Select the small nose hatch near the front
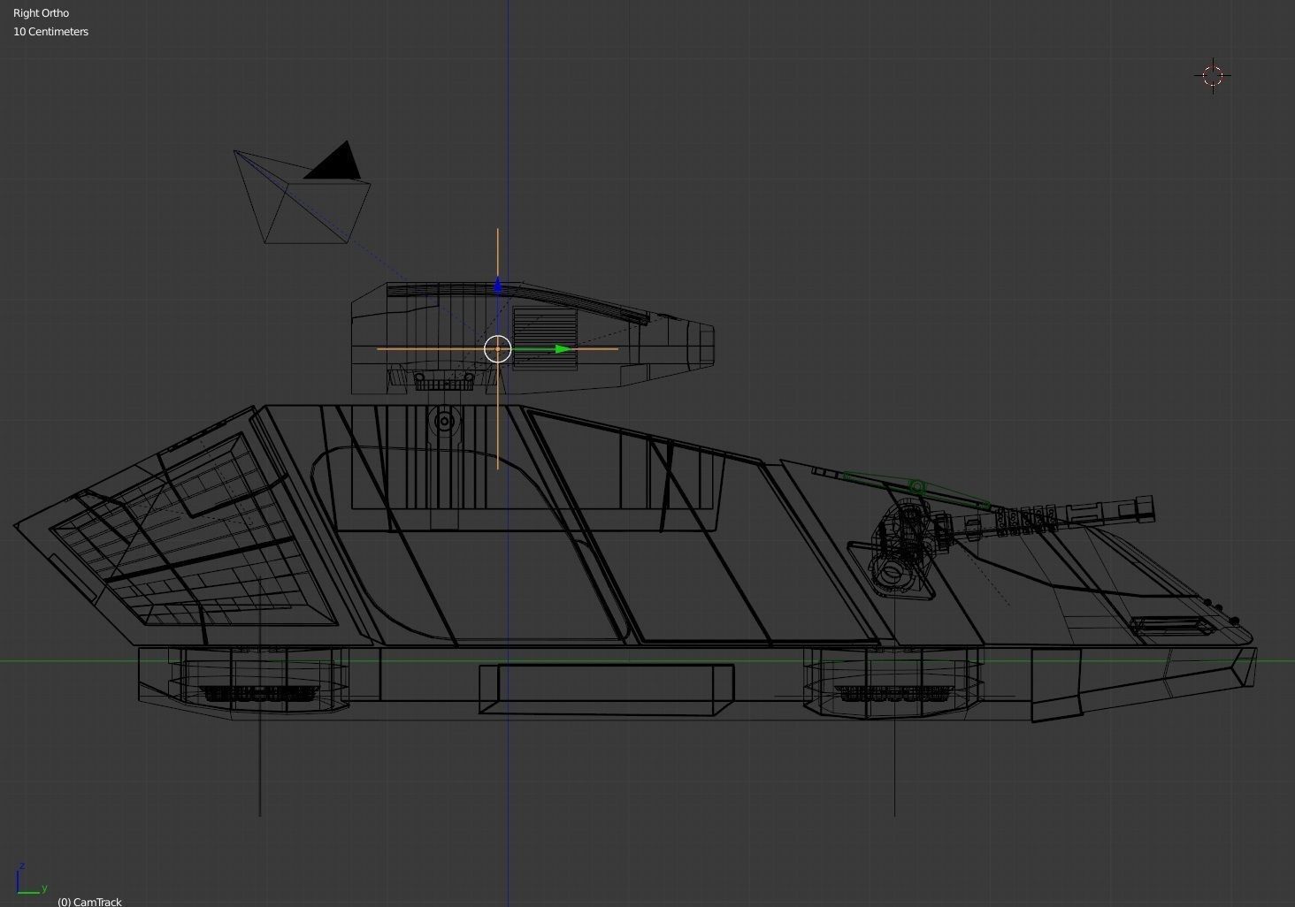This screenshot has width=1295, height=907. coord(1172,627)
